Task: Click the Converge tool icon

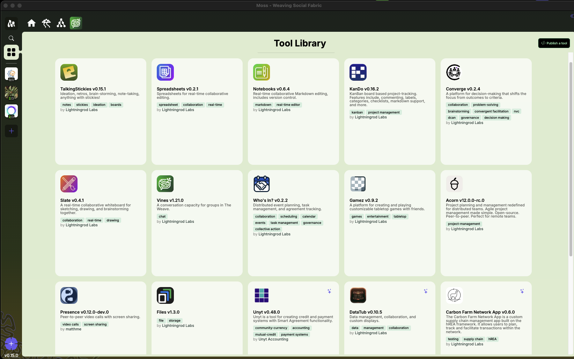Action: pyautogui.click(x=454, y=72)
